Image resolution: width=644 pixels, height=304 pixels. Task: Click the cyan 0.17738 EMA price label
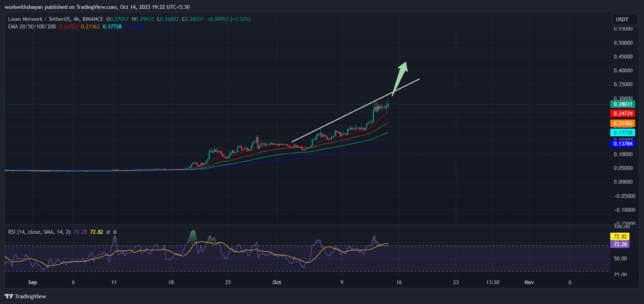click(622, 133)
